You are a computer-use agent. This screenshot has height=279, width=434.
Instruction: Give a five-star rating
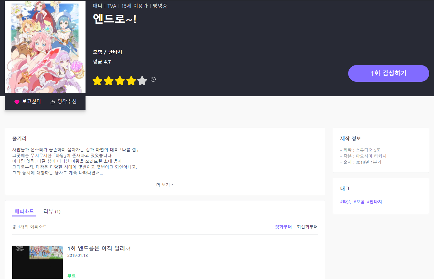(142, 81)
